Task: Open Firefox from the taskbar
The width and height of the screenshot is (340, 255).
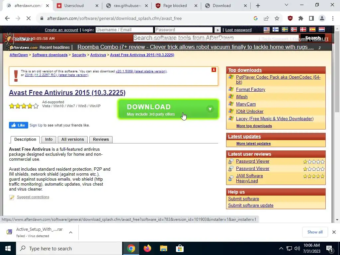Action: click(x=147, y=248)
